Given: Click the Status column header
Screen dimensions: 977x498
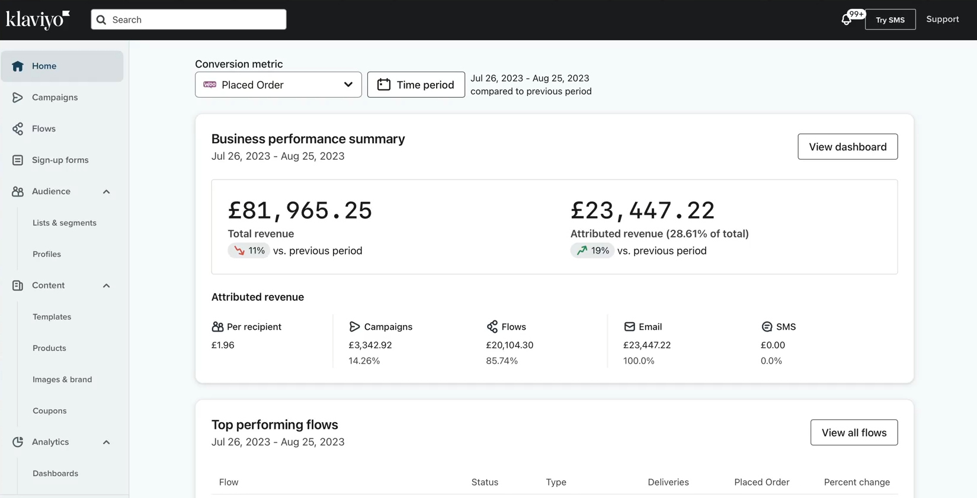Looking at the screenshot, I should coord(485,482).
